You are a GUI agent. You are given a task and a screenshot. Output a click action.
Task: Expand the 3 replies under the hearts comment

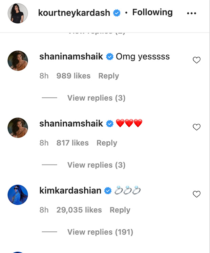96,165
